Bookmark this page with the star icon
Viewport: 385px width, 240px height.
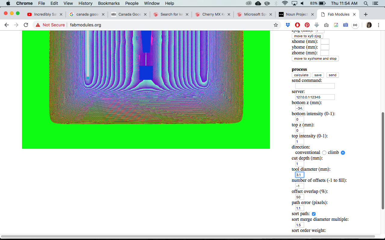click(276, 25)
